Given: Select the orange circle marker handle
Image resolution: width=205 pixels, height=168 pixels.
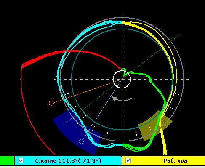Looking at the screenshot, I should click(x=51, y=103).
